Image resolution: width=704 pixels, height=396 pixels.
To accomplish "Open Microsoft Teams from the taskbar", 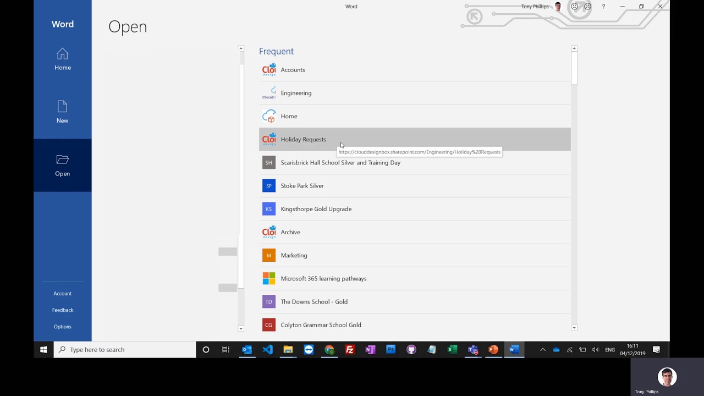I will (x=472, y=349).
